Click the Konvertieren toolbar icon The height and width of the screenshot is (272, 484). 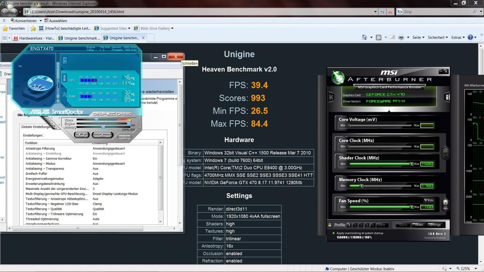pyautogui.click(x=13, y=21)
